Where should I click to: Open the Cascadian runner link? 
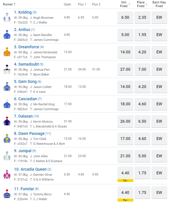pyautogui.click(x=28, y=99)
